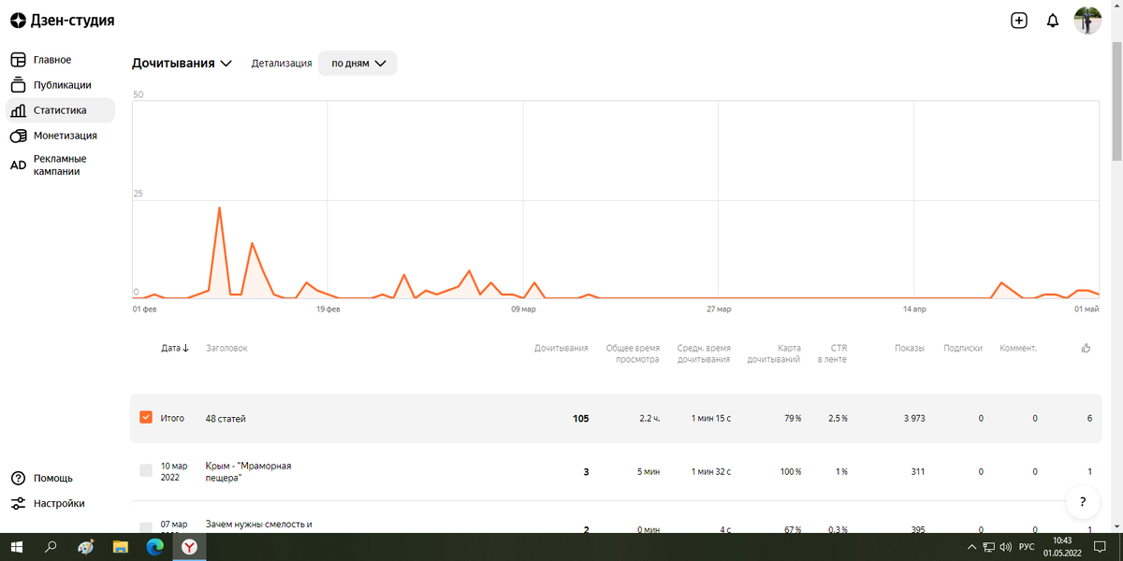
Task: Open File Explorer from taskbar
Action: point(120,547)
